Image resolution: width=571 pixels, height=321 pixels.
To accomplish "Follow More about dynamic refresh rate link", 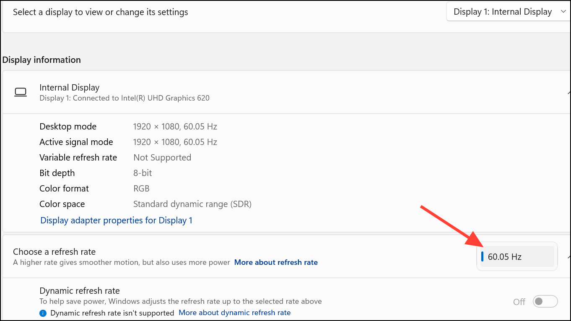I will (234, 313).
